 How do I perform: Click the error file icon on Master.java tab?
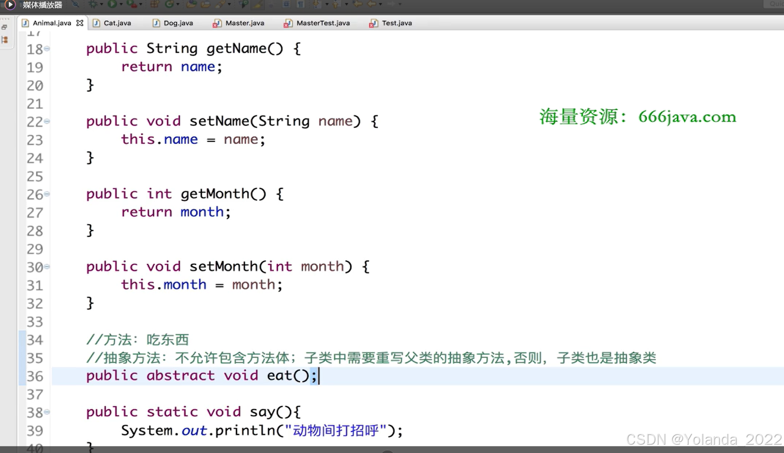(x=217, y=23)
